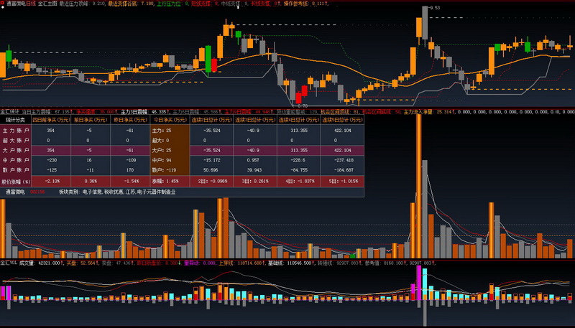Click the 日线 period label in the header
Viewport: 575px width, 328px height.
coord(31,4)
